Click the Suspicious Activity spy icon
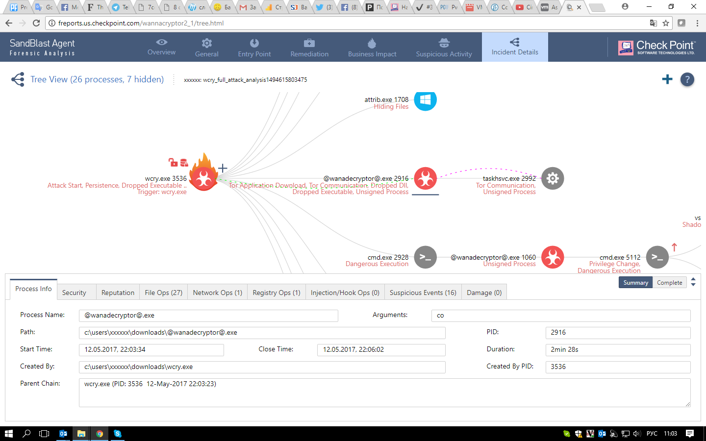This screenshot has width=706, height=441. coord(444,43)
